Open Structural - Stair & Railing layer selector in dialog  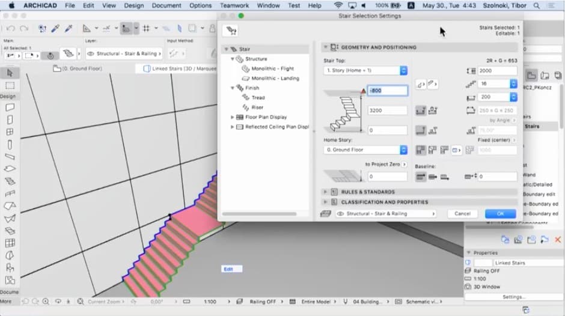tap(385, 214)
